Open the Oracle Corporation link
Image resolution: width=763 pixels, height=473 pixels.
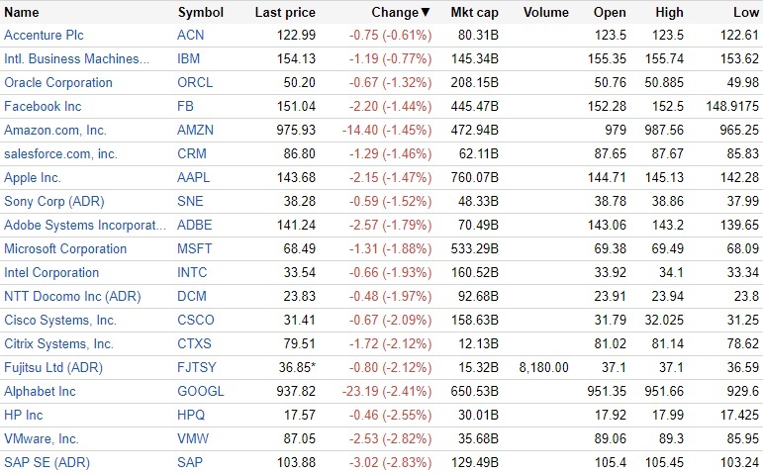[x=58, y=83]
